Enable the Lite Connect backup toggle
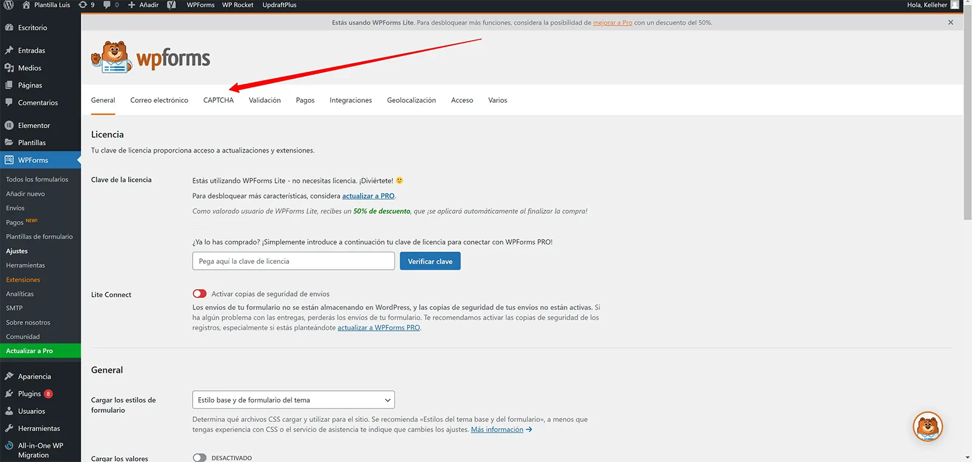Screen dimensions: 972x462 click(x=199, y=294)
